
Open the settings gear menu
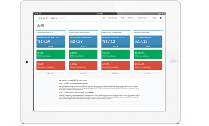point(161,18)
